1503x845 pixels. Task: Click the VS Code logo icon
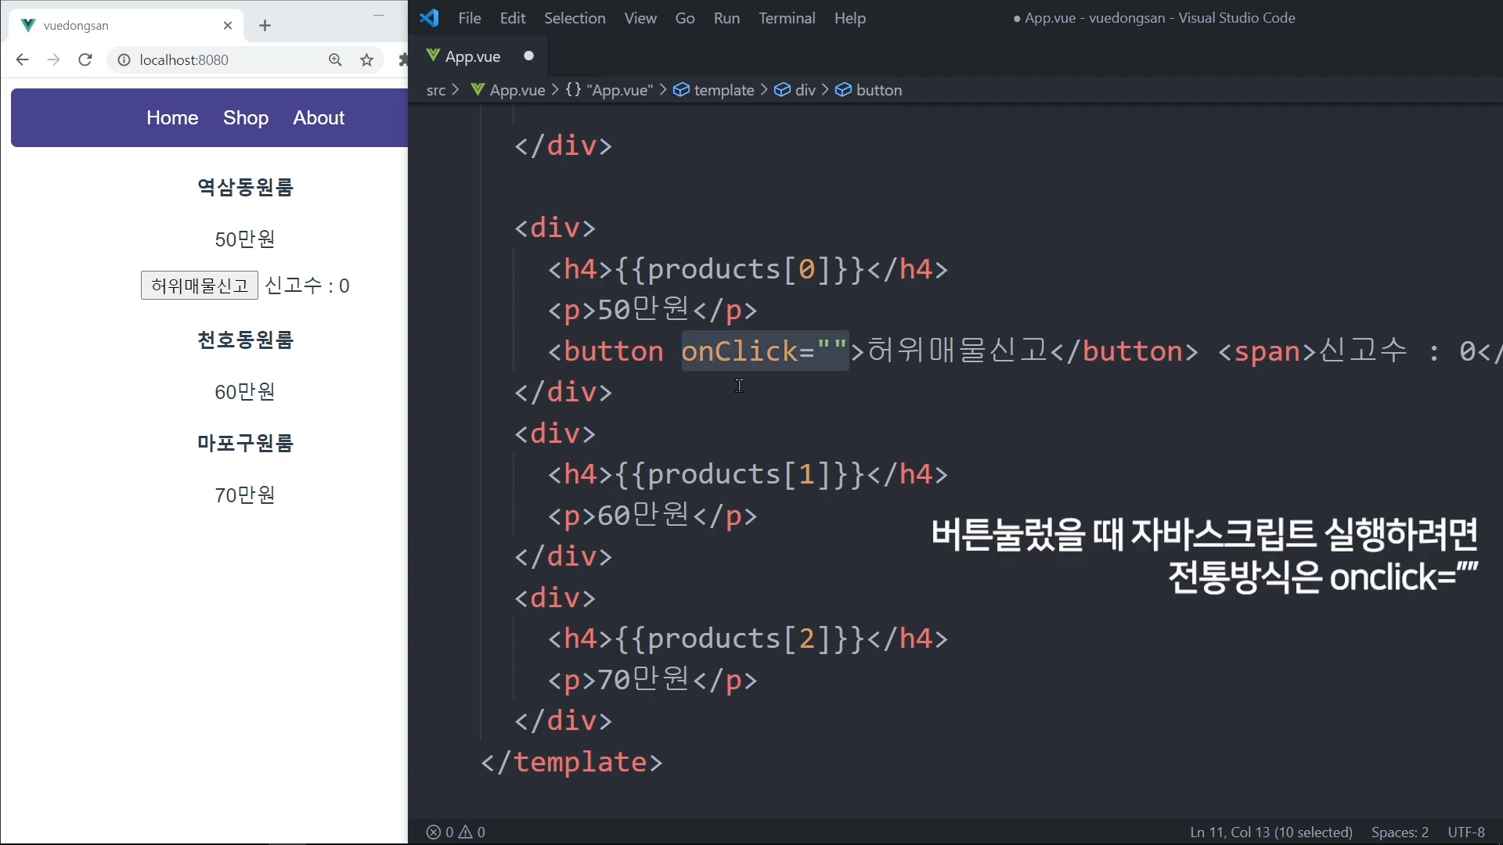(x=429, y=18)
